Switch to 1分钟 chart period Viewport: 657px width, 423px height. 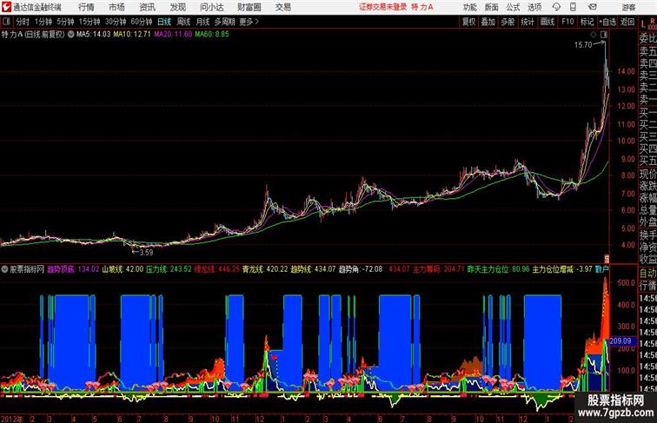point(43,22)
